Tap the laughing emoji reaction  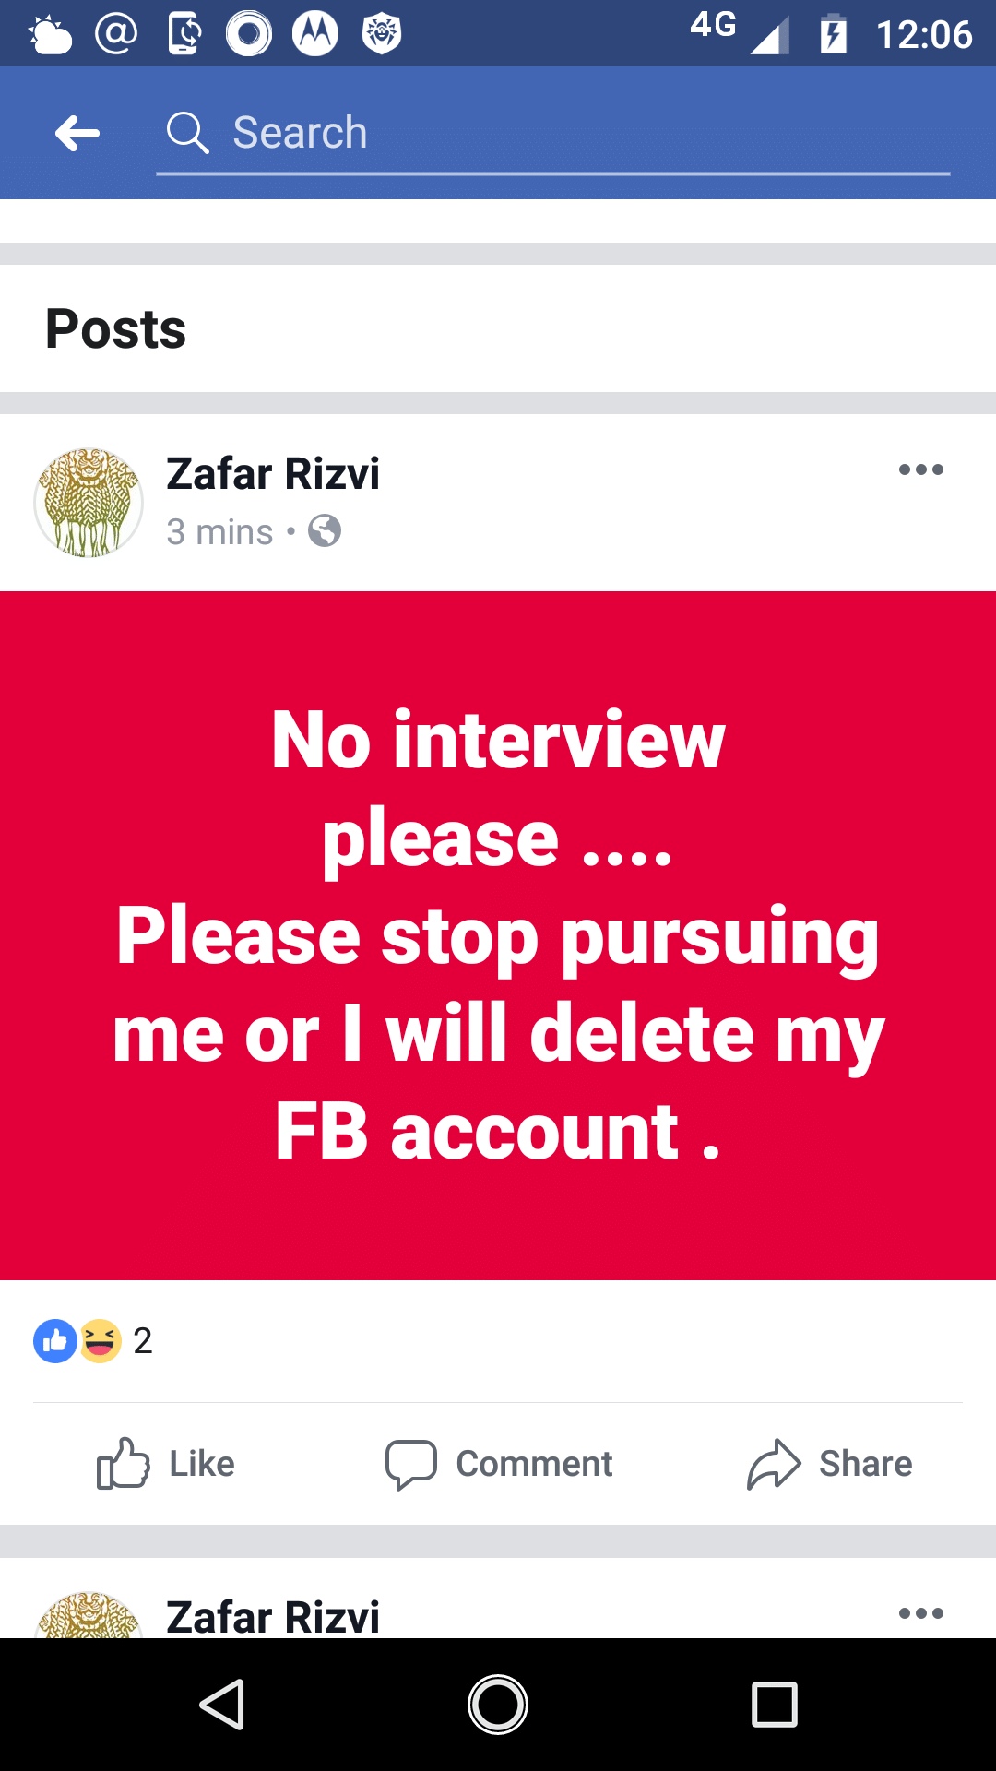point(100,1340)
